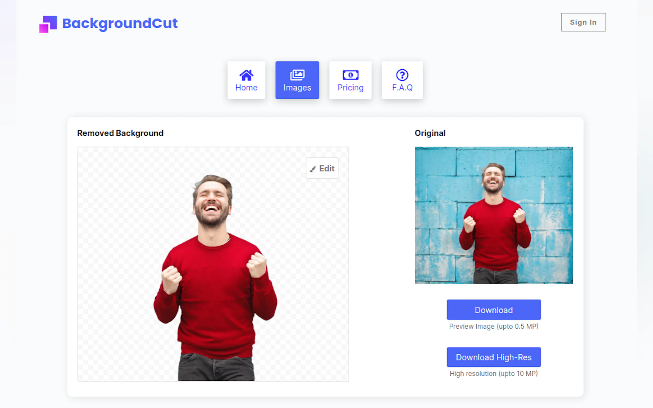
Task: Go to the Pricing tab label
Action: [x=350, y=88]
